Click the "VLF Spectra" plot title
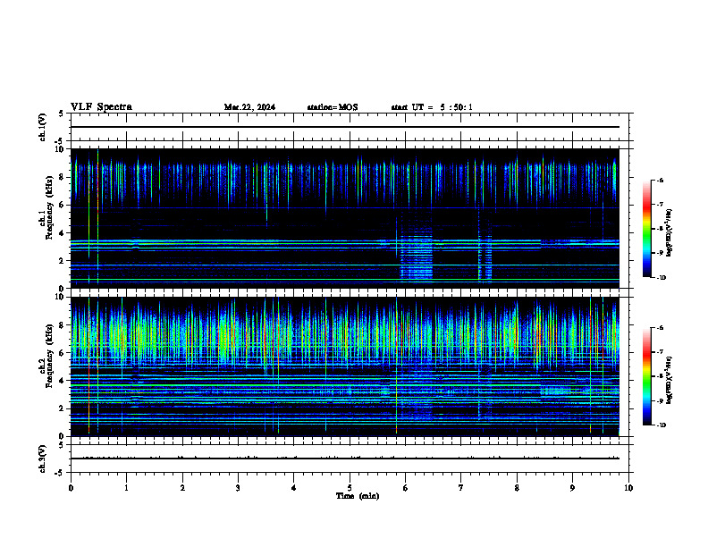Image resolution: width=708 pixels, height=547 pixels. point(101,107)
